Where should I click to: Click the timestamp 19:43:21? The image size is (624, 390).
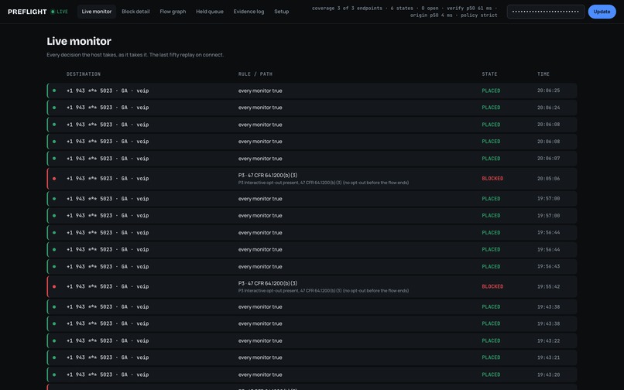pyautogui.click(x=548, y=357)
